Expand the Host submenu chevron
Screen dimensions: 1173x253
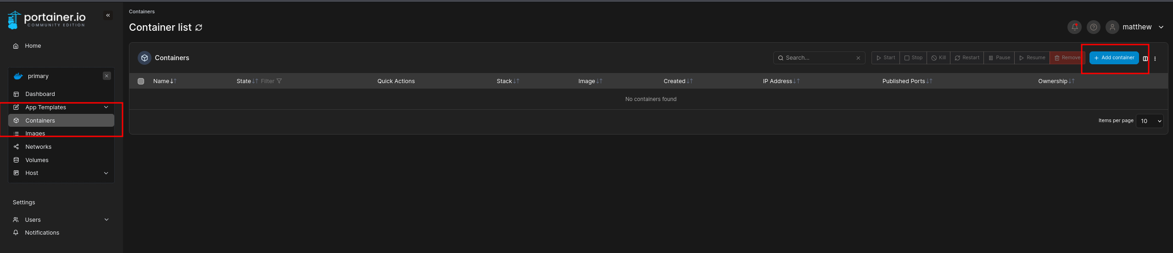pos(106,173)
